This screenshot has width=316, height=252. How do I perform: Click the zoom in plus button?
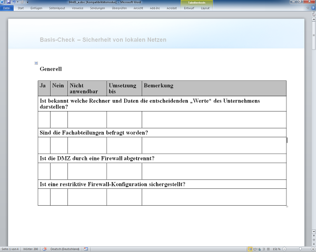312,249
